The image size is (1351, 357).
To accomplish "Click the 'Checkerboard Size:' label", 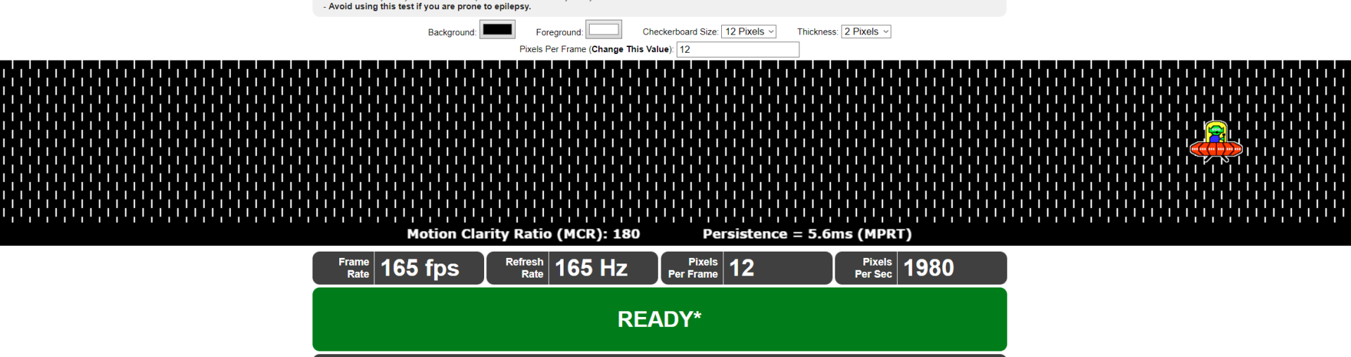I will coord(680,32).
